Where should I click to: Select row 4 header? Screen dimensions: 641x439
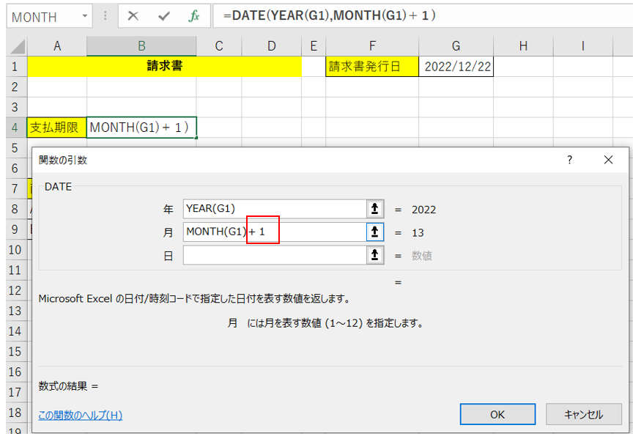pyautogui.click(x=15, y=128)
